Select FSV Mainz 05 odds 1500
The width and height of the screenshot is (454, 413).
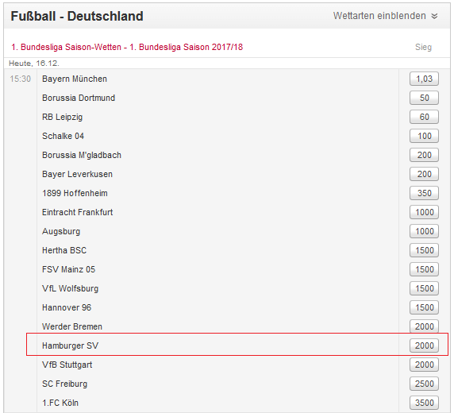[424, 269]
